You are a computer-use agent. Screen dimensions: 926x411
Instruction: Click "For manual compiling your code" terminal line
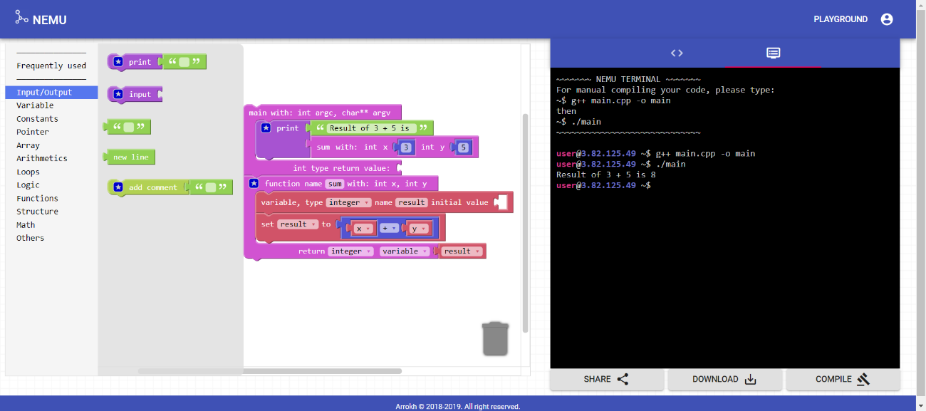(x=665, y=90)
